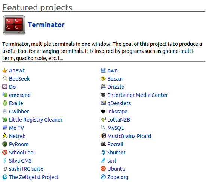
Task: Click the yellow Bazaar diamond icon
Action: click(103, 78)
